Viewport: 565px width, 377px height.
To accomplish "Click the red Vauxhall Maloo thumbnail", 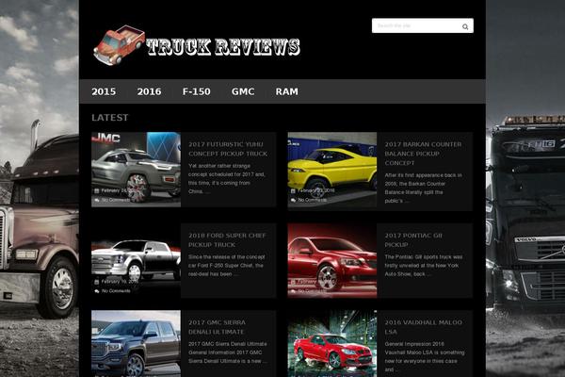I will tap(331, 343).
